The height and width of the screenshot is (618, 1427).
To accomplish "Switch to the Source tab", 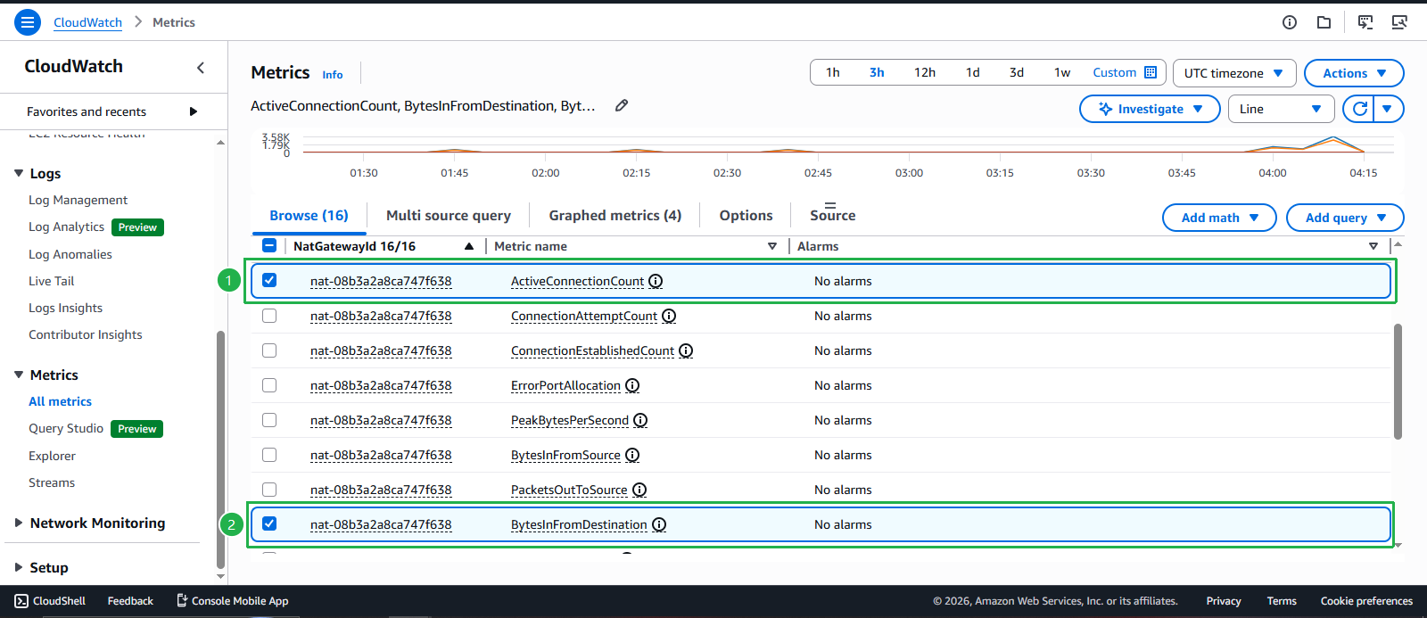I will (x=833, y=216).
